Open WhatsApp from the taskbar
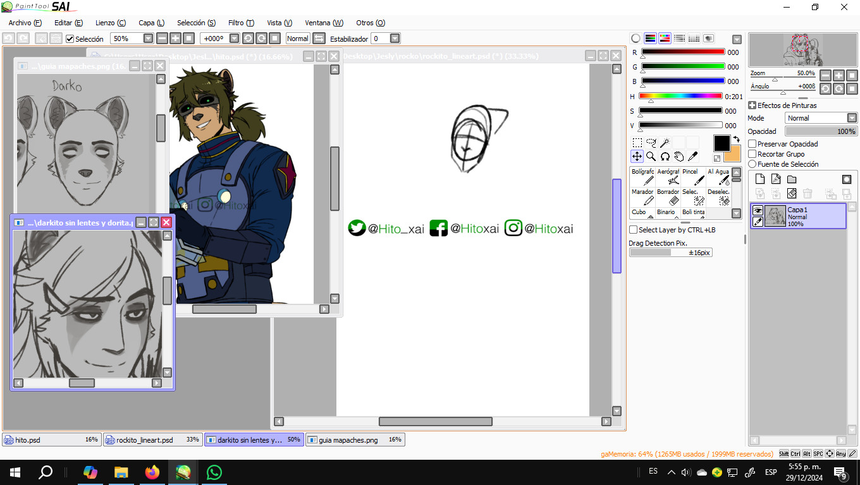The image size is (860, 485). point(214,472)
